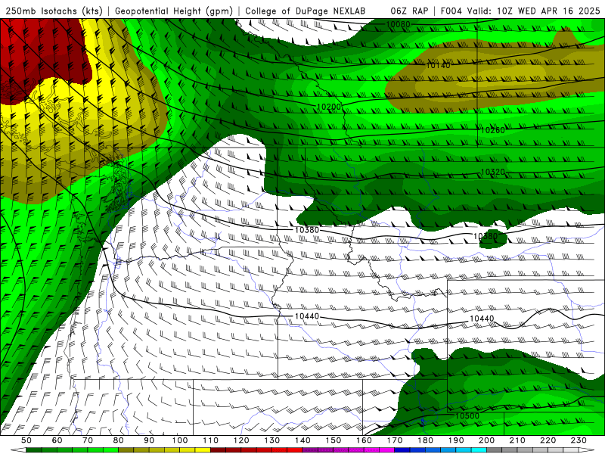Click the 60 value on the color scale

click(x=57, y=440)
